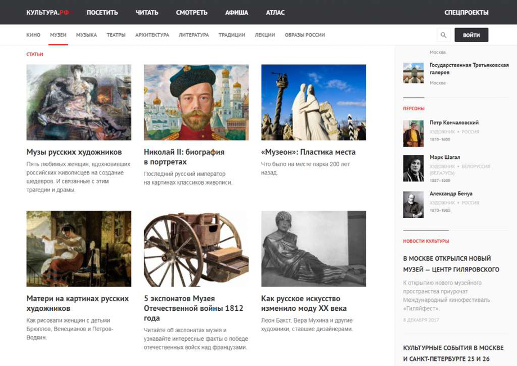The width and height of the screenshot is (517, 366).
Task: Open the Николай II portrait thumbnail
Action: (196, 102)
